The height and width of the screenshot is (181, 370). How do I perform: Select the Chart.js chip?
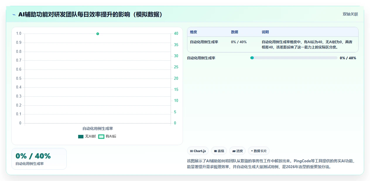pos(198,151)
